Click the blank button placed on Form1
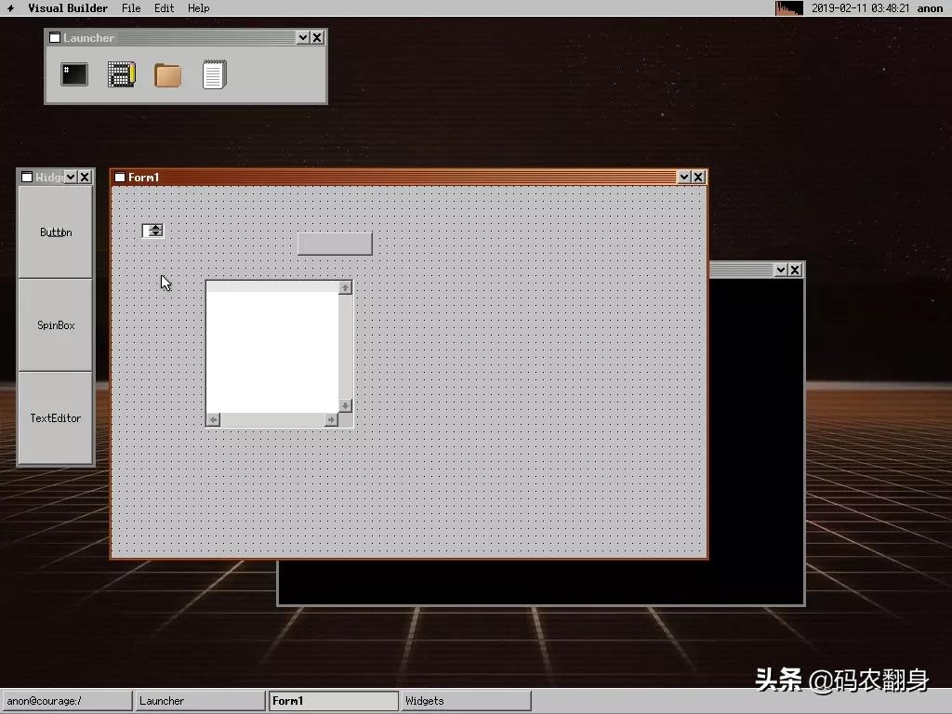 335,244
